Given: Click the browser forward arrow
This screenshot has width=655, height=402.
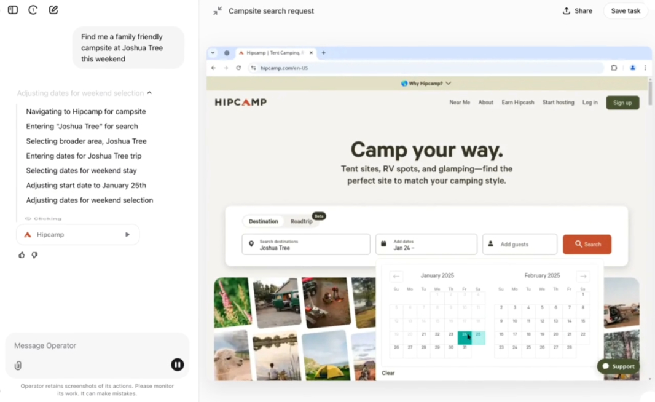Looking at the screenshot, I should pos(226,68).
